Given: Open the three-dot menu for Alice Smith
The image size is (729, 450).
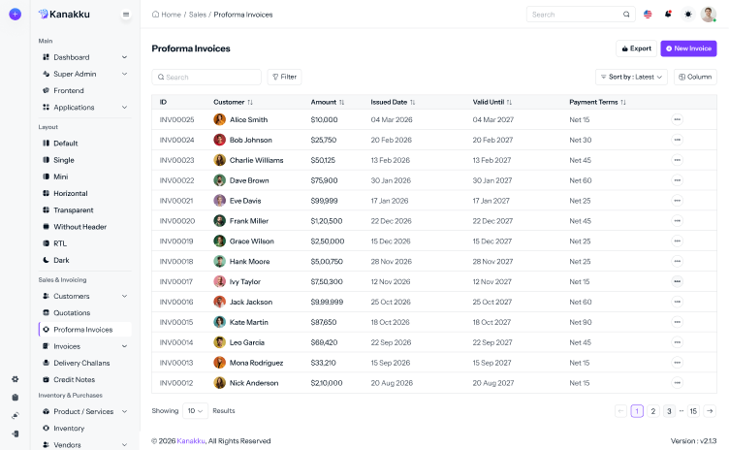Looking at the screenshot, I should point(677,119).
